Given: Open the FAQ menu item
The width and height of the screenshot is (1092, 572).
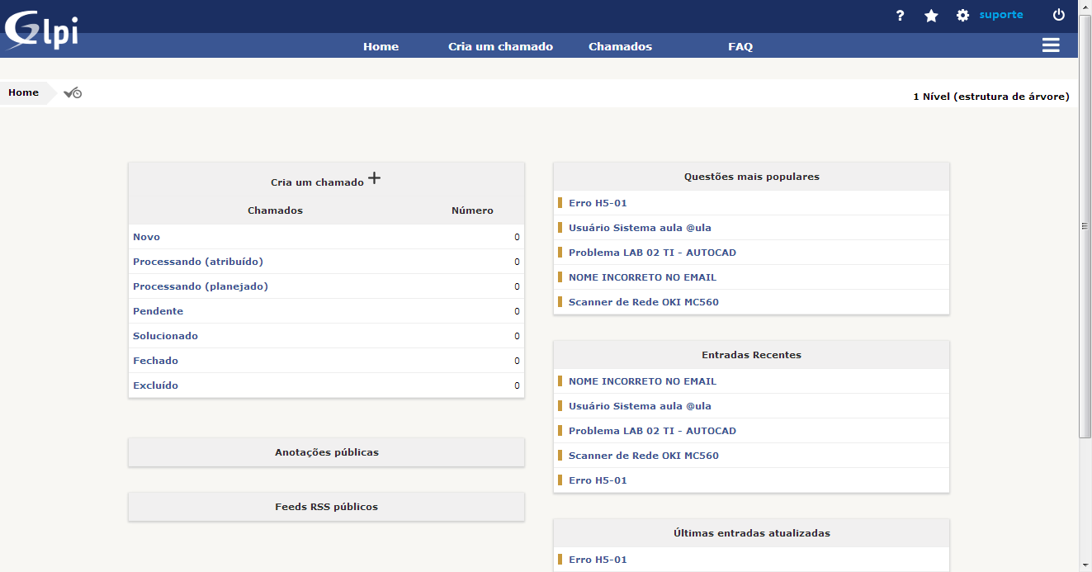Looking at the screenshot, I should point(740,47).
